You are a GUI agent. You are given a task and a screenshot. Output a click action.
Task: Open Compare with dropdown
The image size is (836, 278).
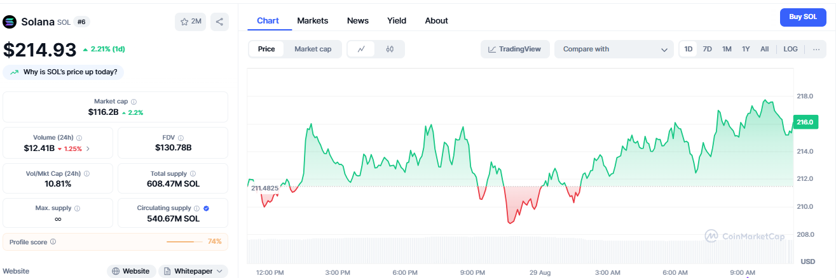coord(614,49)
